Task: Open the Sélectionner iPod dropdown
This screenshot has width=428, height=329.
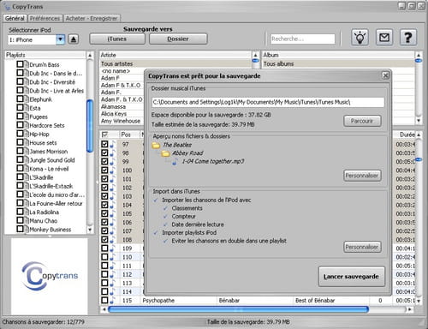Action: [x=61, y=39]
